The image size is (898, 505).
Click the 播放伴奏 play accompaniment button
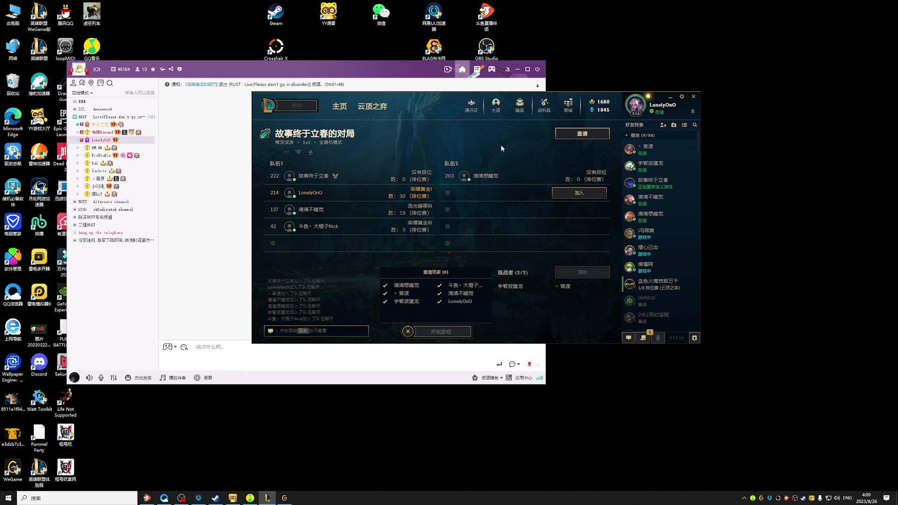coord(173,378)
